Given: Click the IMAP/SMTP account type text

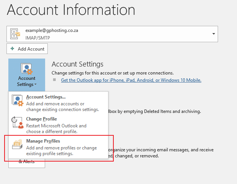Looking at the screenshot, I should pos(38,38).
